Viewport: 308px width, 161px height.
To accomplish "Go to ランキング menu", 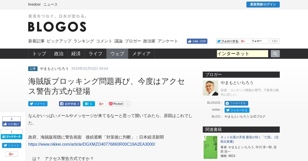I will tap(84, 41).
